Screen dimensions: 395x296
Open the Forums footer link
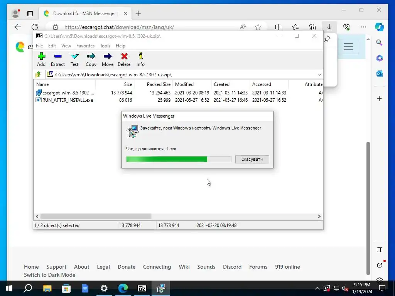pyautogui.click(x=258, y=267)
